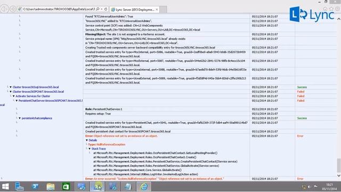Screen dimensions: 341x192
Task: Open the green Store taskbar icon
Action: [x=66, y=187]
